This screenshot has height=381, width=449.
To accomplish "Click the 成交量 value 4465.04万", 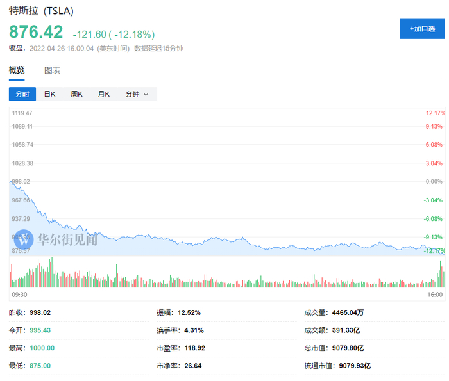I will tap(348, 312).
